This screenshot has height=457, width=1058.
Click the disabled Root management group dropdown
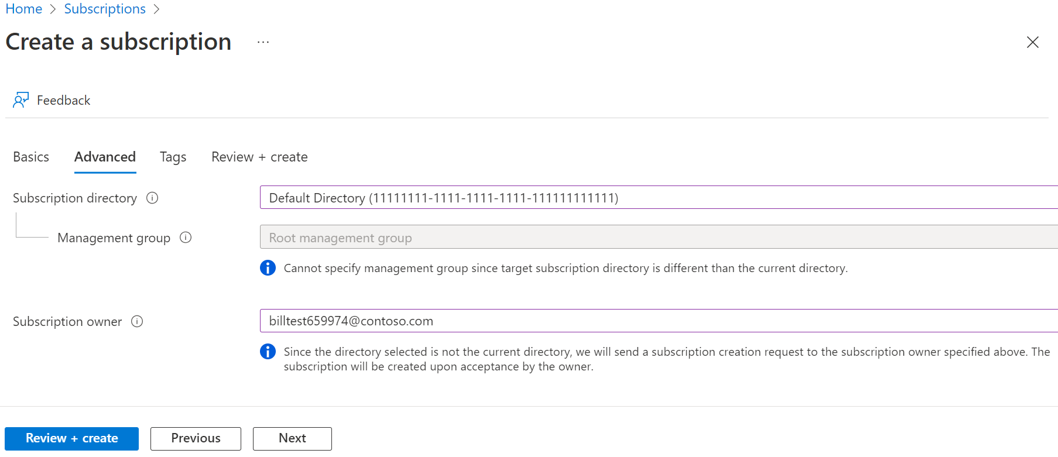(x=656, y=238)
